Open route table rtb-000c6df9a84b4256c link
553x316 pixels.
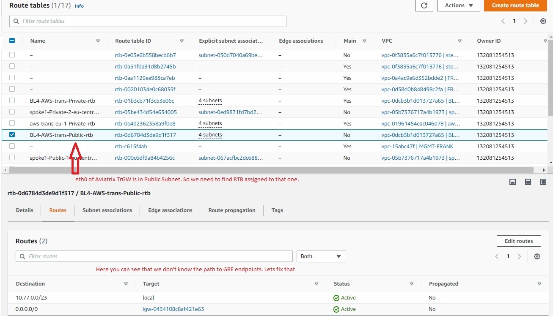point(145,158)
